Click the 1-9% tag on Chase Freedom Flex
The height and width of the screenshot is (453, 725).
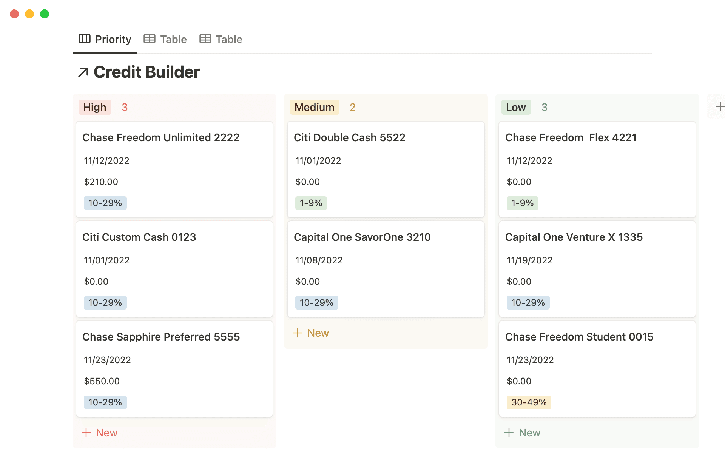[523, 203]
